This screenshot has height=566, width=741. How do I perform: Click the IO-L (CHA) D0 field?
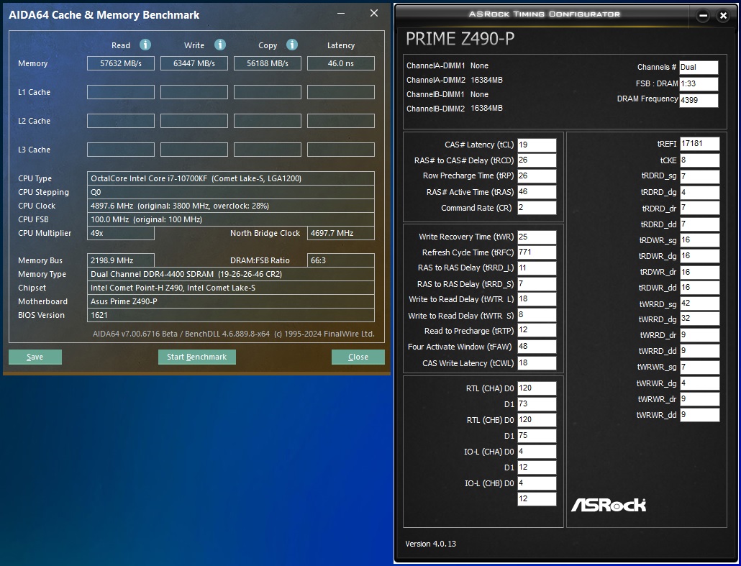[x=537, y=452]
